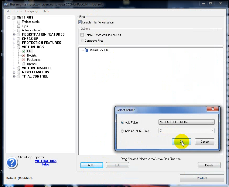This screenshot has width=229, height=187.
Task: Collapse the SETTINGS tree node
Action: point(9,18)
